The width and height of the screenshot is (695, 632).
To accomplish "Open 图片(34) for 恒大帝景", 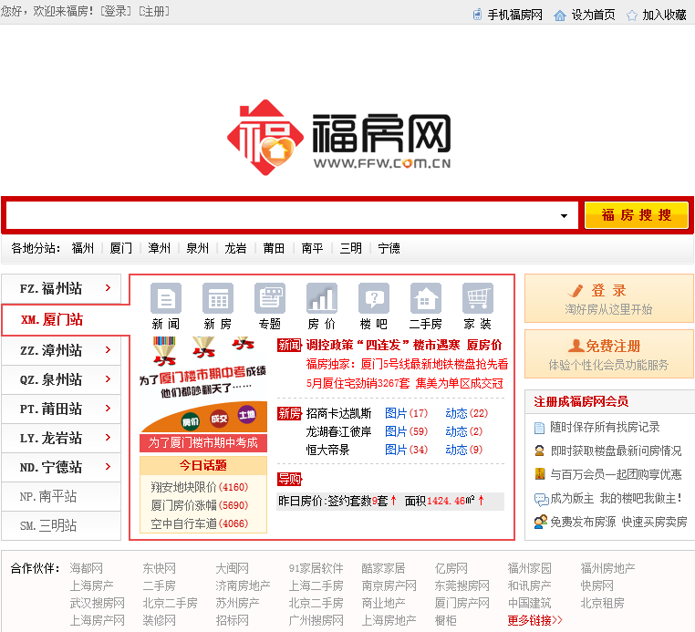I will 407,450.
